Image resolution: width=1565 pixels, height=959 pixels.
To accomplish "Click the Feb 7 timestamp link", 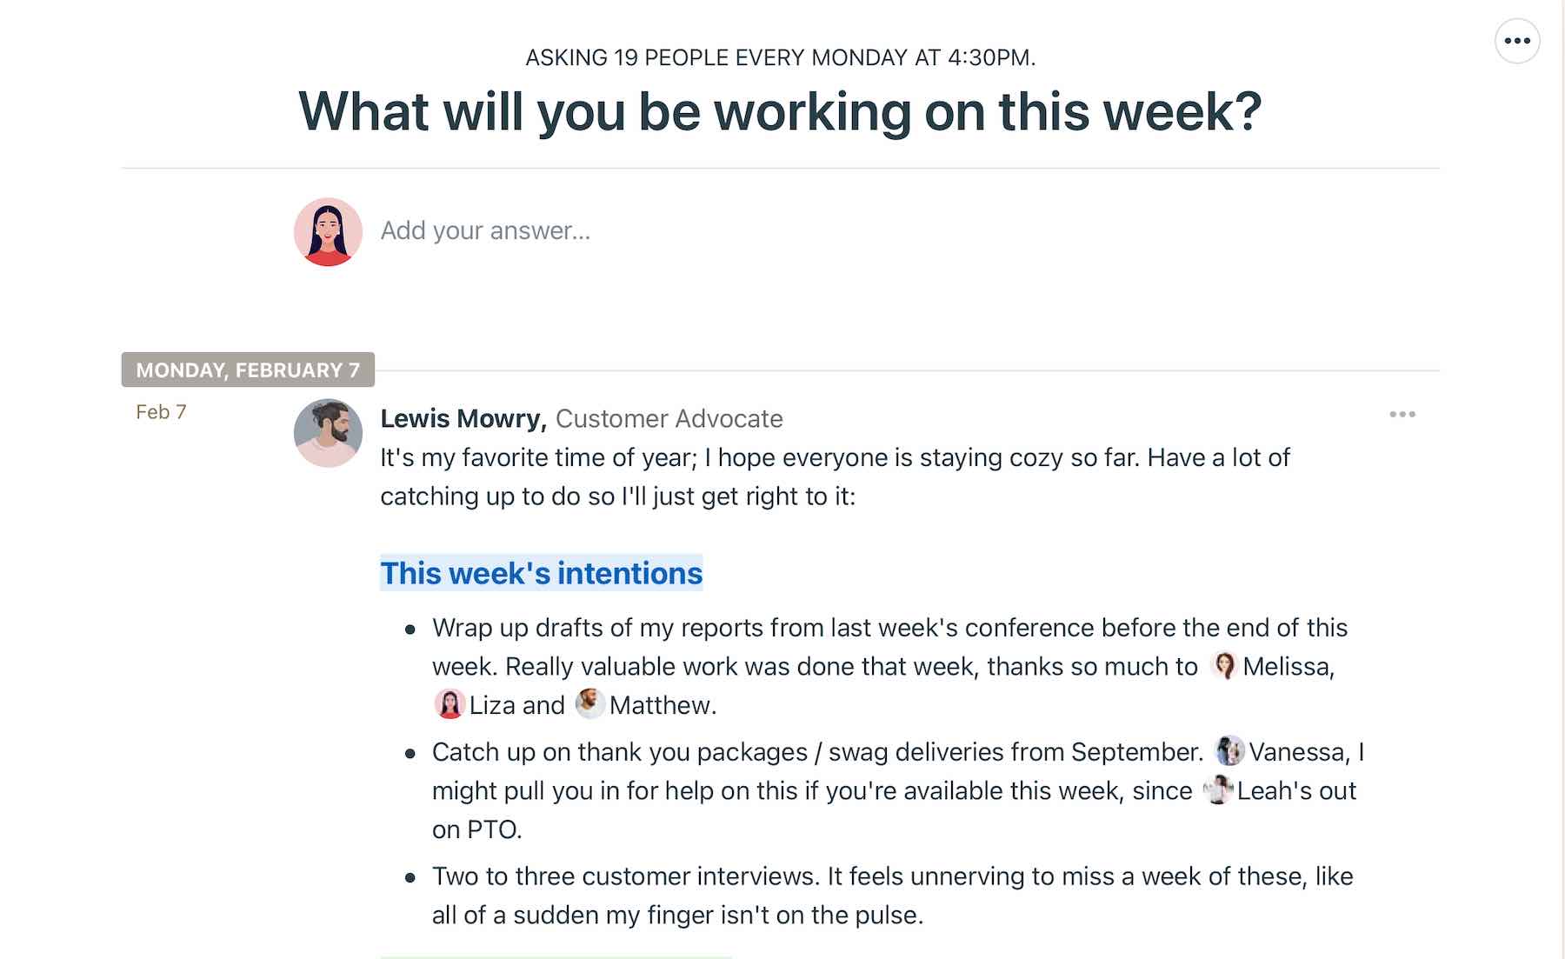I will 161,412.
